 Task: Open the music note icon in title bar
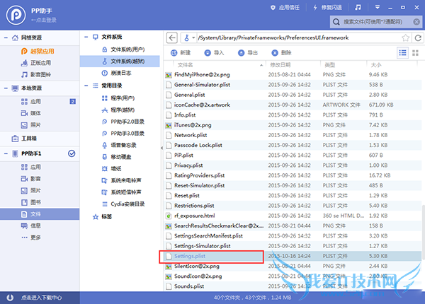pos(358,8)
